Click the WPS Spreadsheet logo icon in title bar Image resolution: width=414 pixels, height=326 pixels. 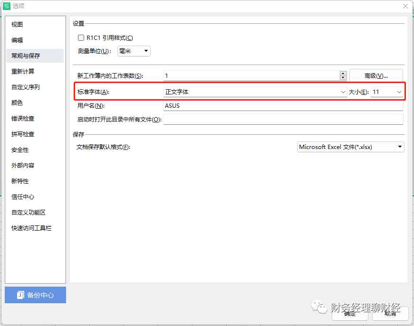point(7,6)
